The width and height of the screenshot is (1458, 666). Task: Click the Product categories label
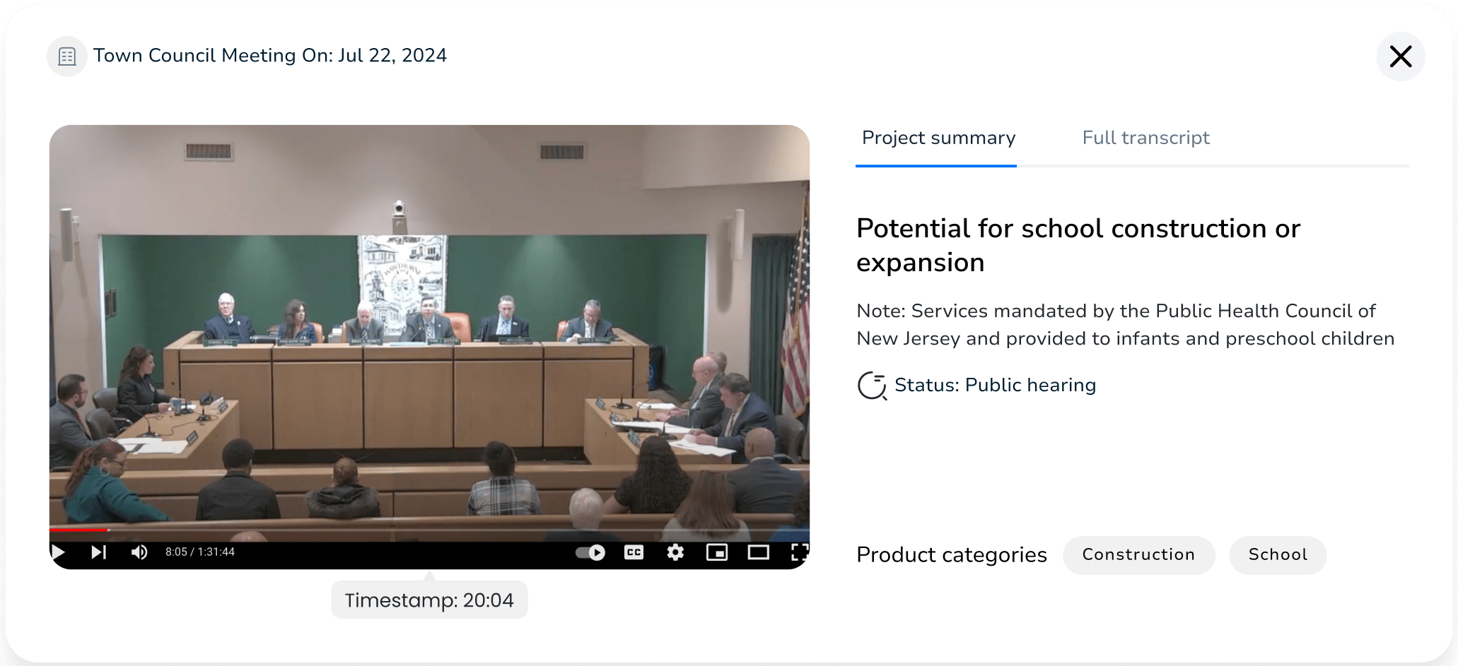point(952,555)
